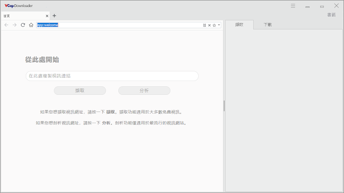
Task: Click the 擷取 capture button
Action: coord(80,91)
